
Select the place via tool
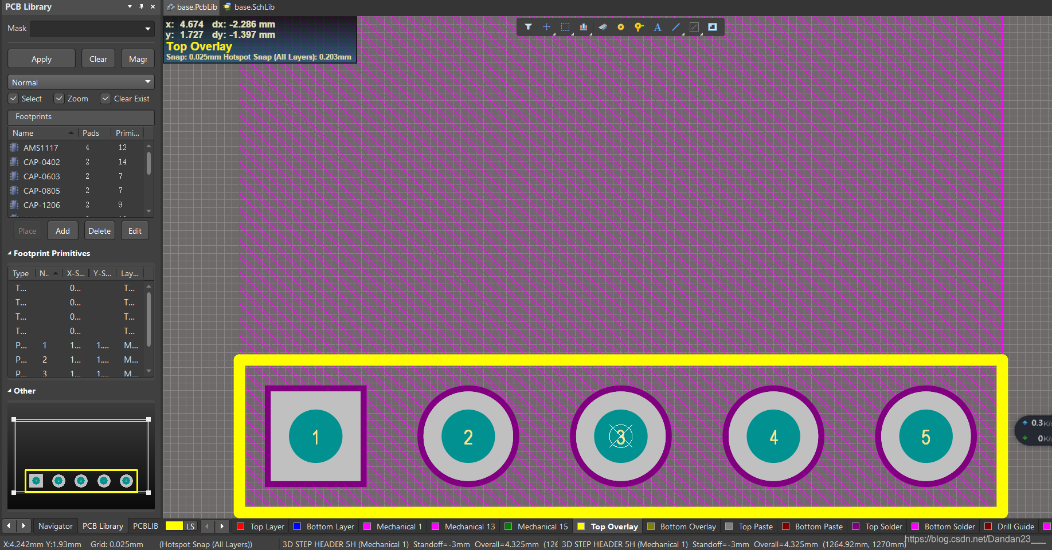click(x=639, y=27)
